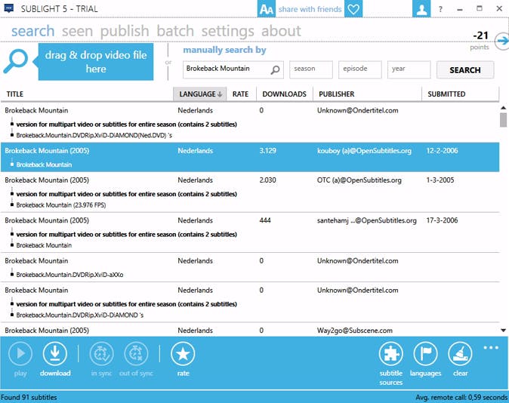Open the search tab

tap(32, 31)
